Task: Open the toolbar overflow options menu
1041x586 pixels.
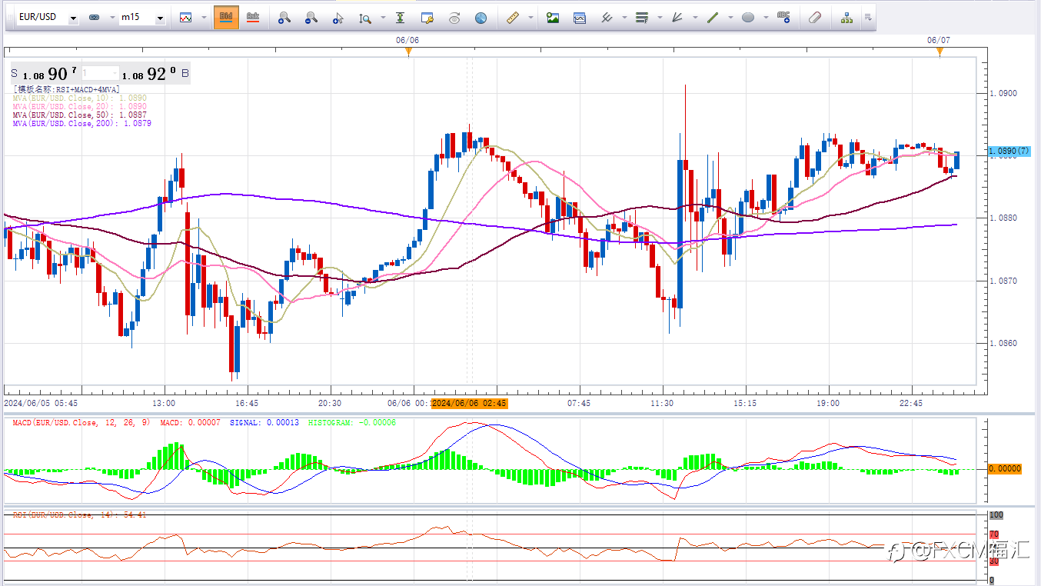Action: [x=868, y=17]
